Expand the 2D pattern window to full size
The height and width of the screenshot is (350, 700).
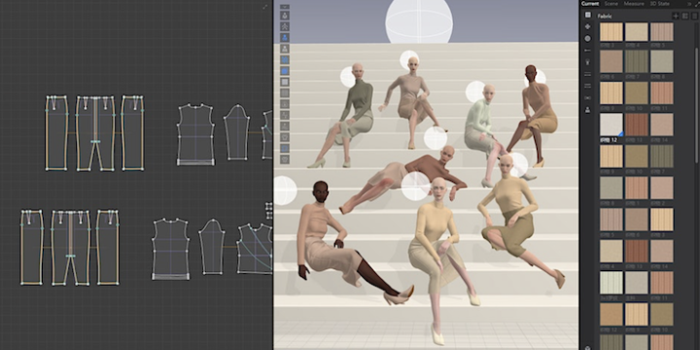(264, 7)
